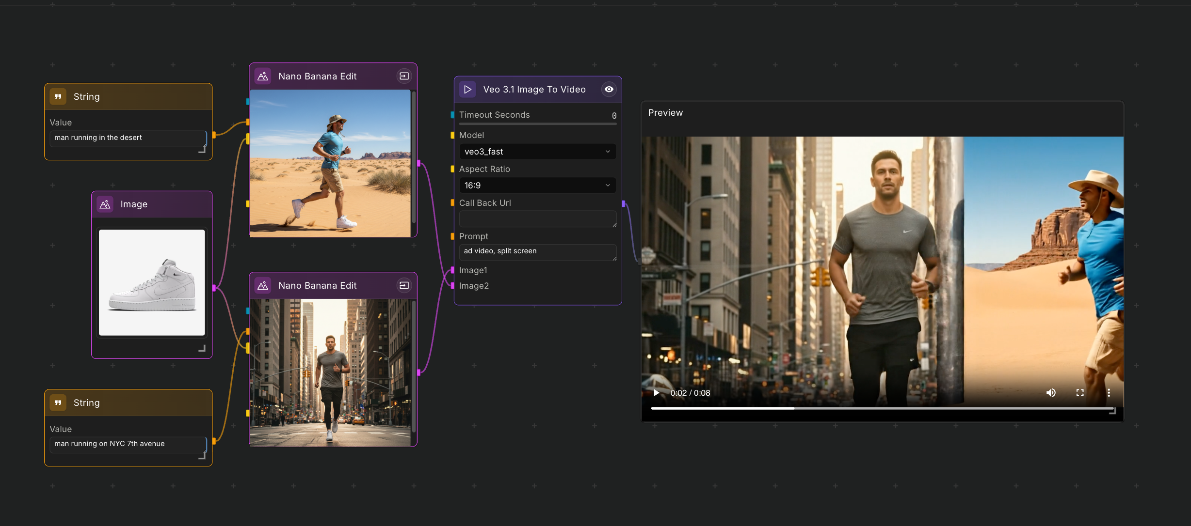Click the 'man running in the desert' text field

(128, 138)
